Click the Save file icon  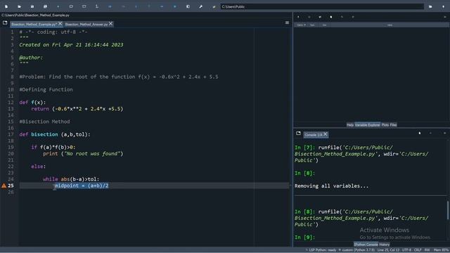click(x=32, y=6)
